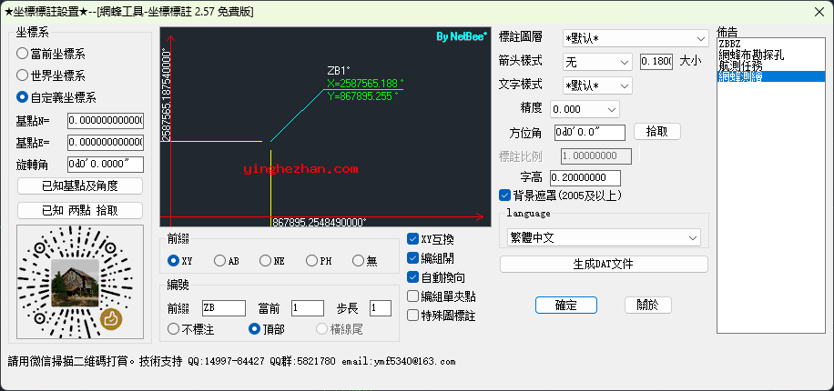Open 箭头樣式 dropdown
The height and width of the screenshot is (391, 834).
pos(597,62)
